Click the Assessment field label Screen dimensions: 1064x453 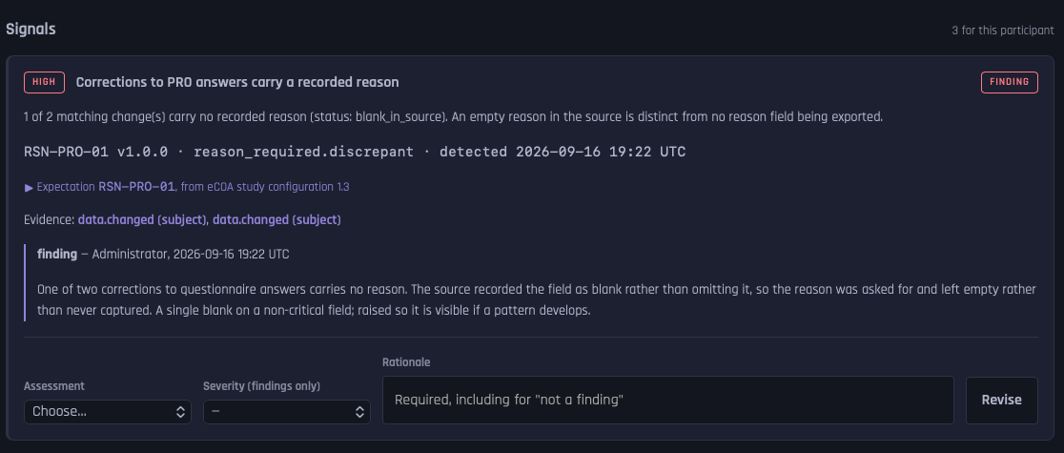pyautogui.click(x=54, y=385)
